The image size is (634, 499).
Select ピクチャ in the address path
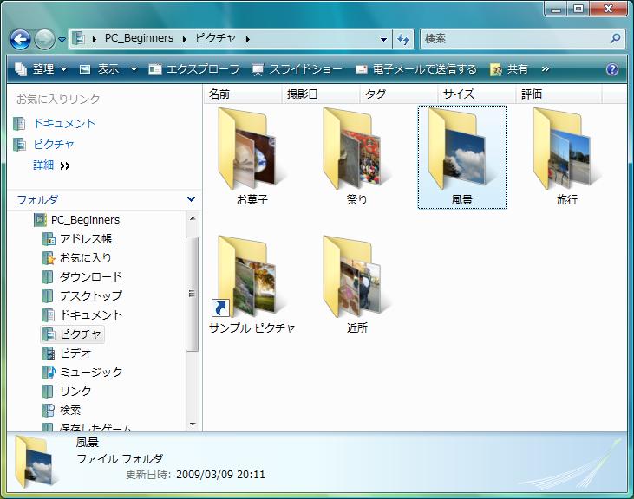pyautogui.click(x=215, y=38)
